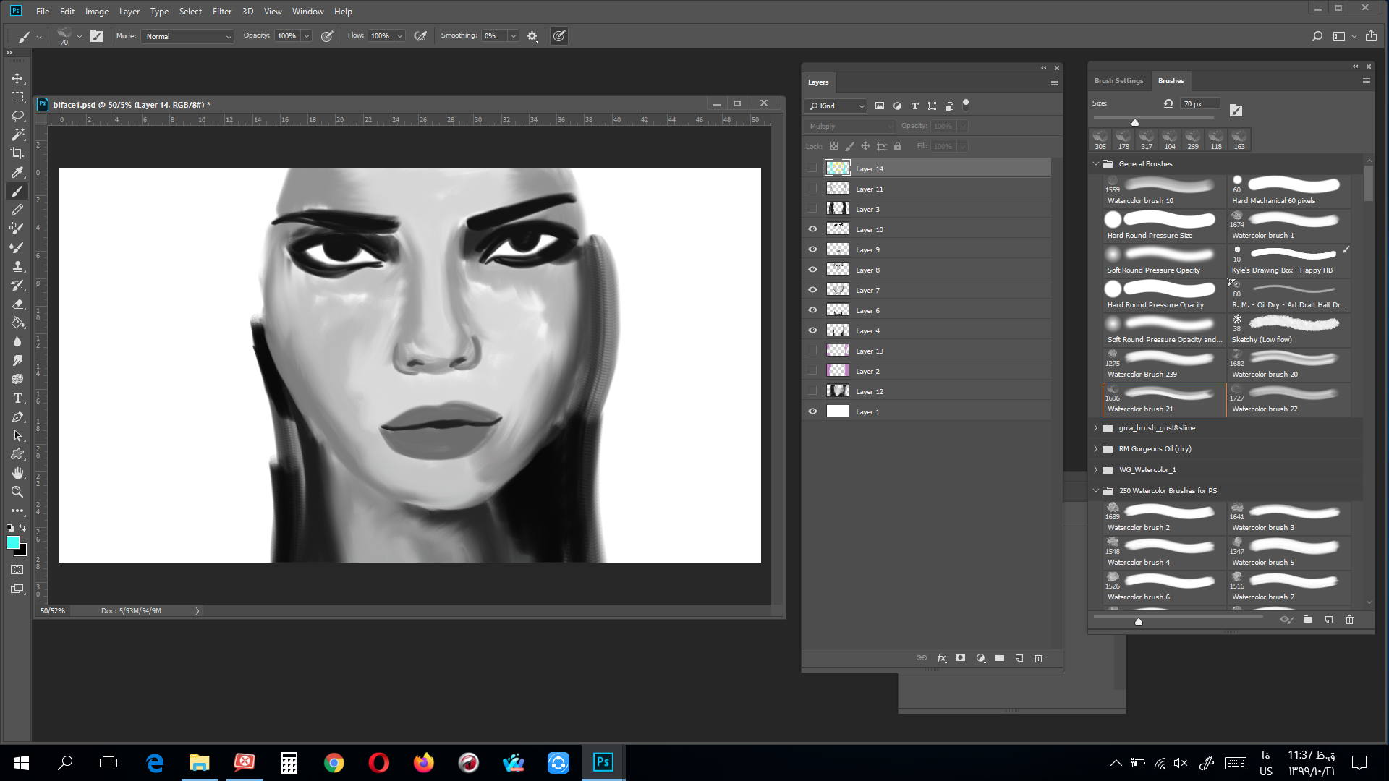Select Hard Round Pressure Size brush
Screen dimensions: 1389x781
[x=1163, y=226]
